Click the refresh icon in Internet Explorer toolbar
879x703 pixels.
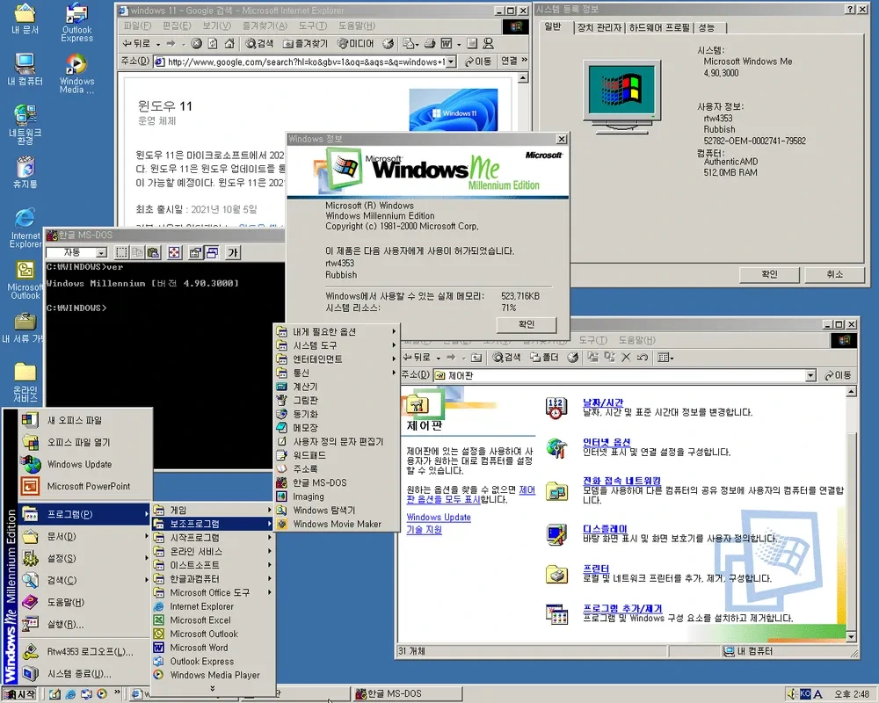213,44
